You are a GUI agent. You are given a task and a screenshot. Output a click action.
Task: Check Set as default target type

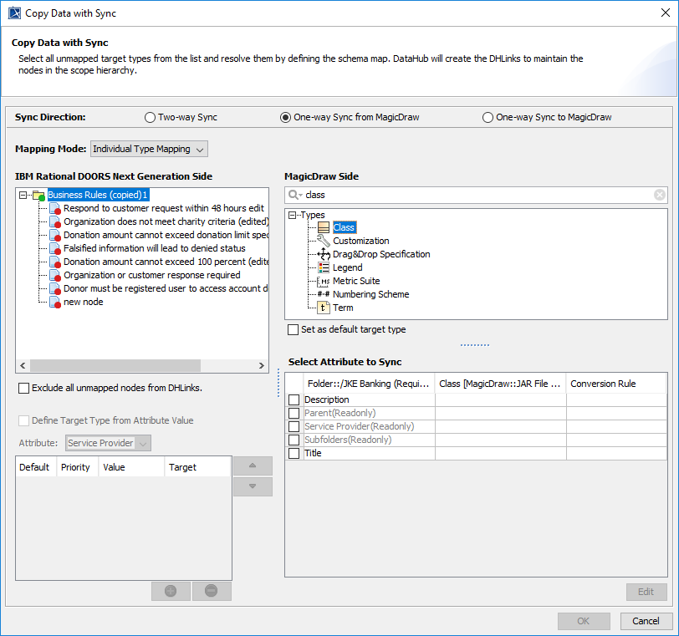tap(293, 330)
